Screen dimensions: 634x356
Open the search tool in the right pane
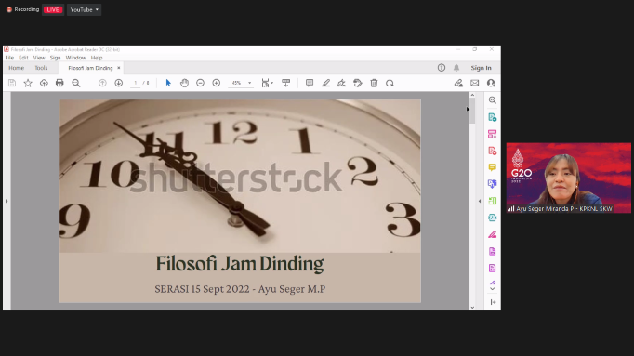click(492, 100)
